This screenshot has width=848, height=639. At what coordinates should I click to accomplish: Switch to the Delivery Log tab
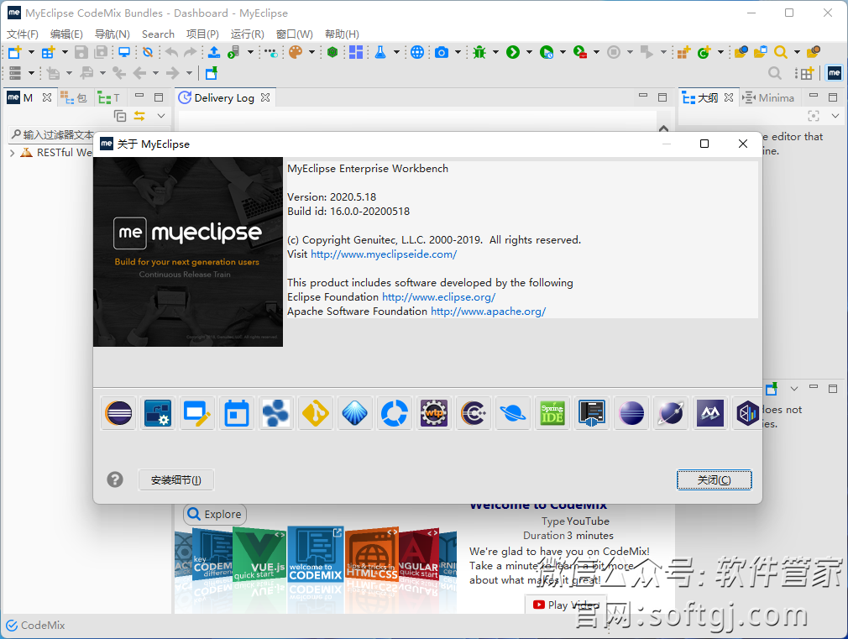point(224,98)
